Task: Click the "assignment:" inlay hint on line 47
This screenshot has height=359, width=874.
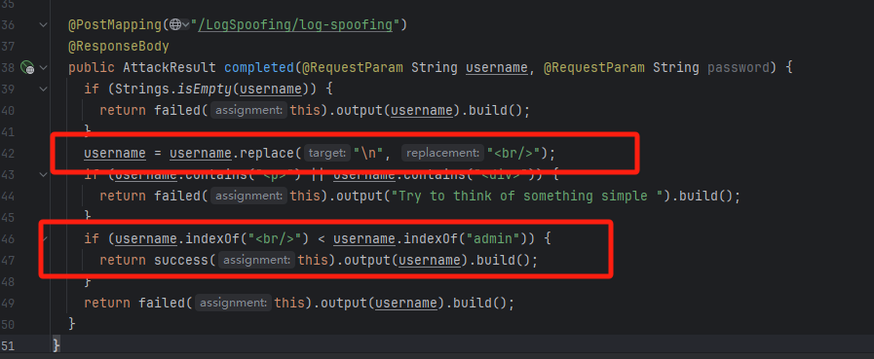Action: click(x=256, y=260)
